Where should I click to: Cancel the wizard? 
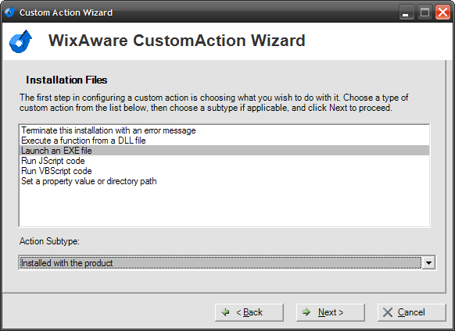pyautogui.click(x=411, y=312)
